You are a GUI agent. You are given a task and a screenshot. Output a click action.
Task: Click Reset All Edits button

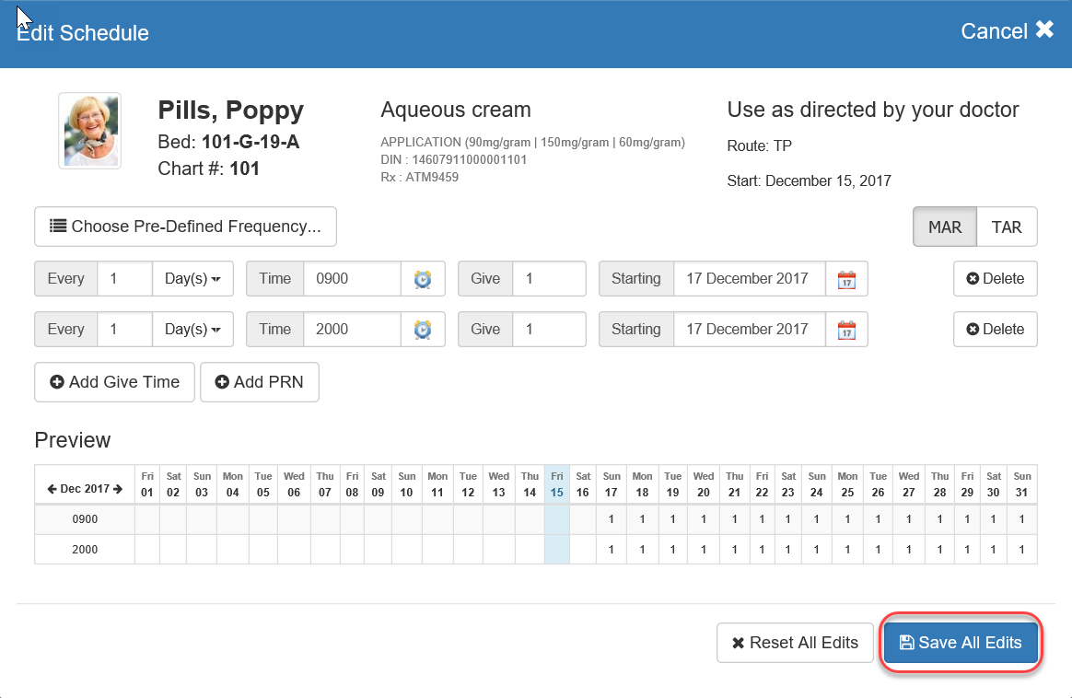click(794, 643)
